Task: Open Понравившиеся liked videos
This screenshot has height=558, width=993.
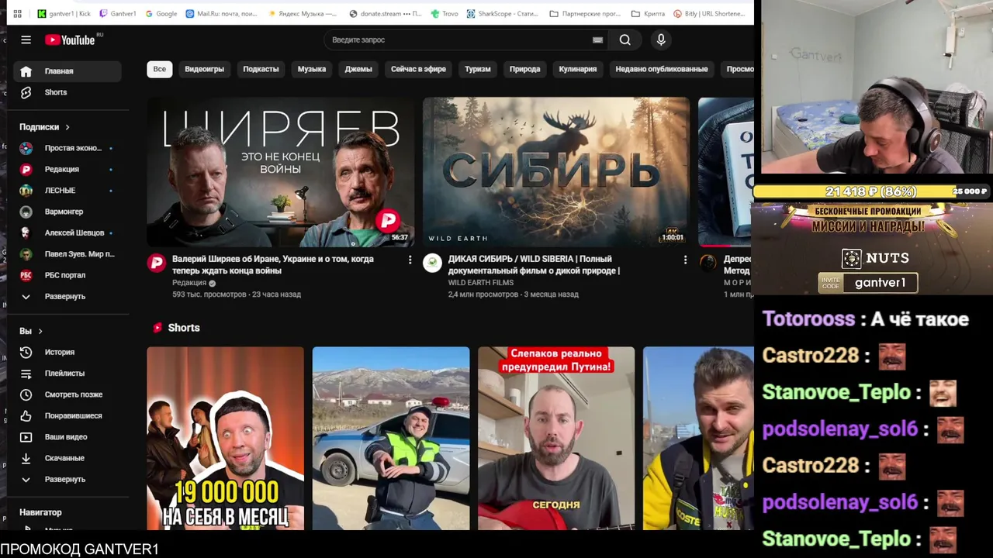Action: 67,415
